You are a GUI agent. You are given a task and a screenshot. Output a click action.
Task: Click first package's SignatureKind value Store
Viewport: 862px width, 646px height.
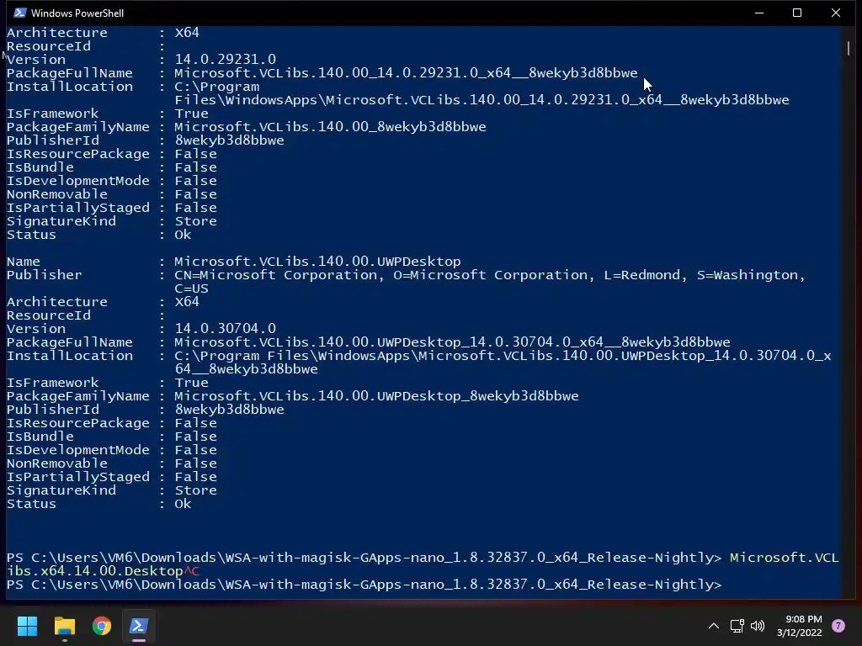tap(195, 221)
